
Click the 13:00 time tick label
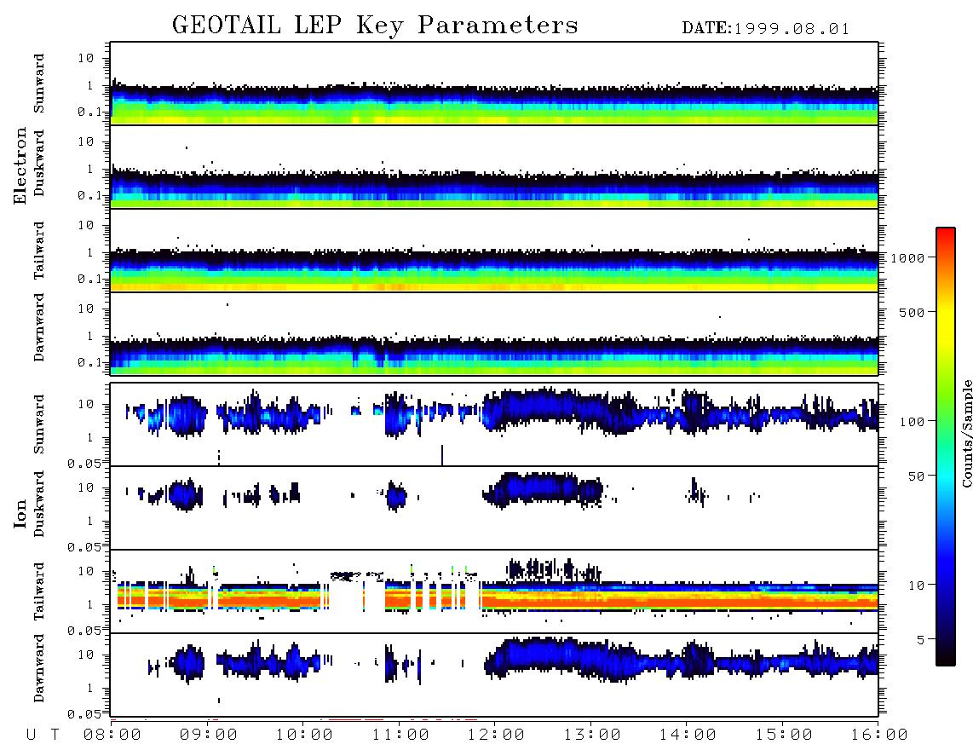pos(592,735)
